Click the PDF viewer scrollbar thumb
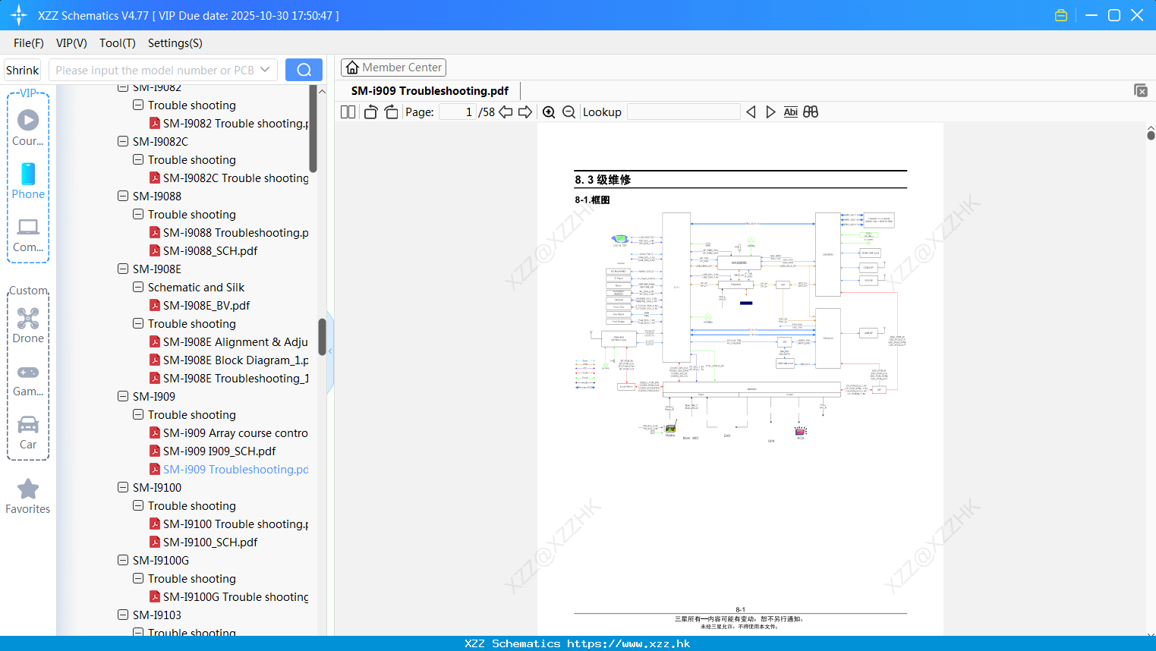This screenshot has height=651, width=1156. 1151,135
